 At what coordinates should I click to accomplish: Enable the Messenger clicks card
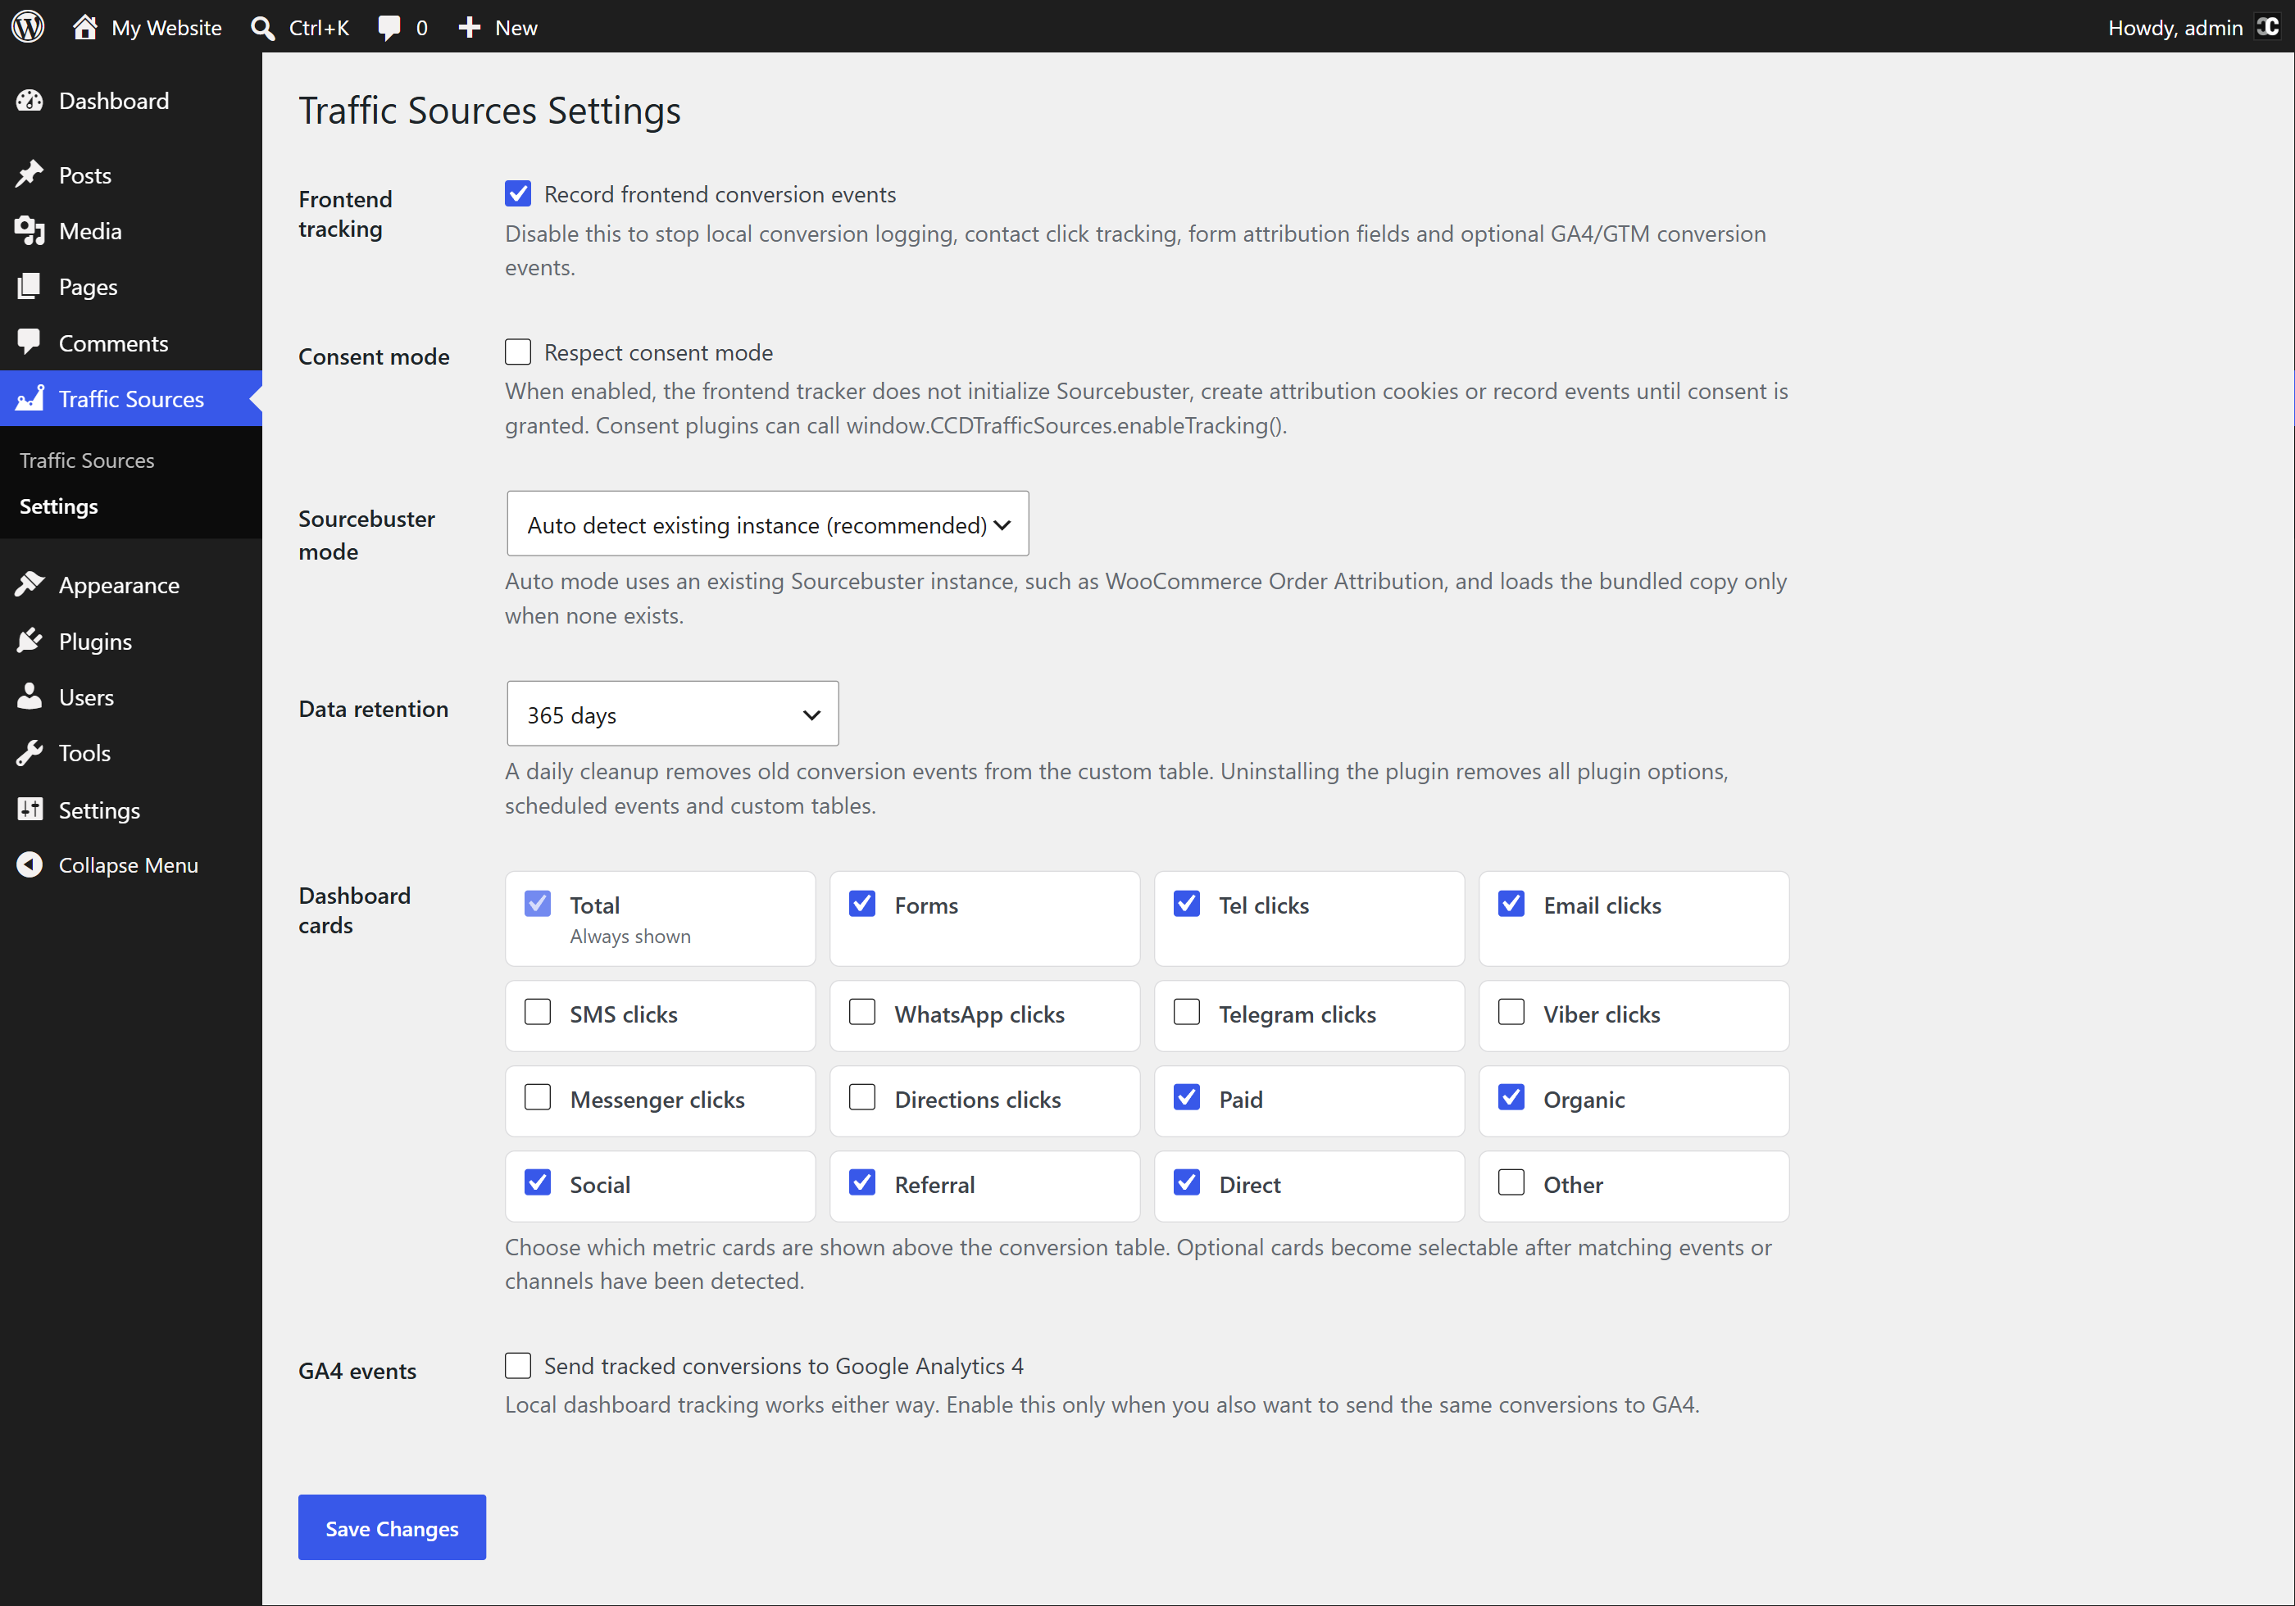(x=538, y=1097)
